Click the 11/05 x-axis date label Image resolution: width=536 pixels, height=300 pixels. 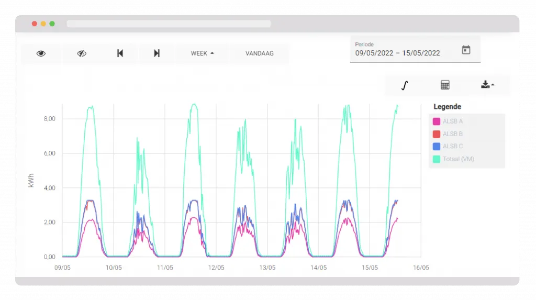tap(165, 268)
